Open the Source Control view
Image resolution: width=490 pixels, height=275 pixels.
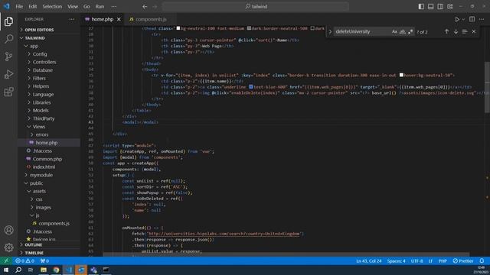(x=8, y=57)
